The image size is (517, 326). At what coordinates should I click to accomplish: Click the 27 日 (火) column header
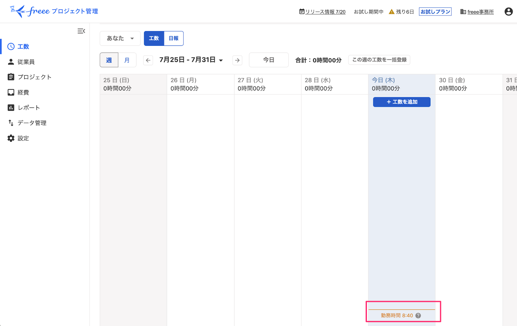(268, 84)
